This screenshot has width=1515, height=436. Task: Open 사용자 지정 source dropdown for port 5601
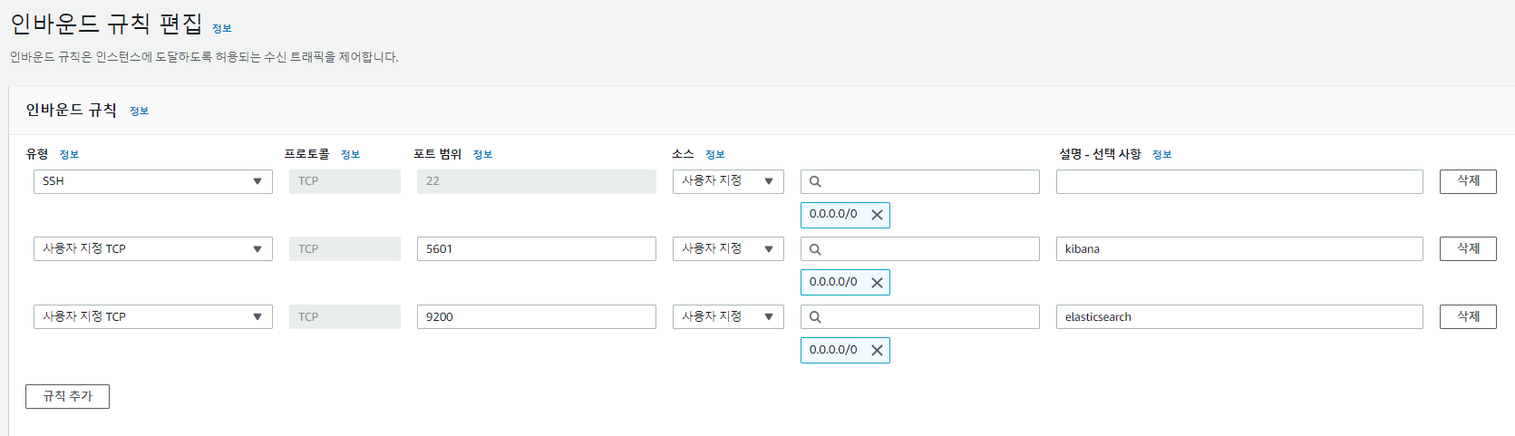(728, 249)
